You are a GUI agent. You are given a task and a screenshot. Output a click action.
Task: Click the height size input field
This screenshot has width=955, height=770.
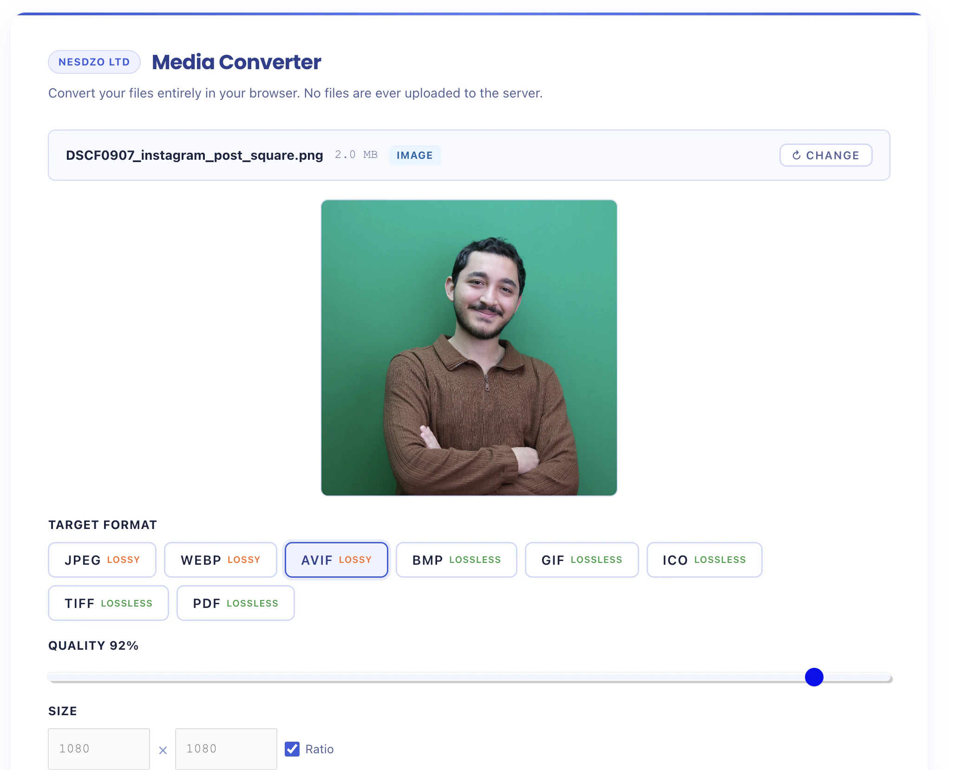tap(226, 749)
